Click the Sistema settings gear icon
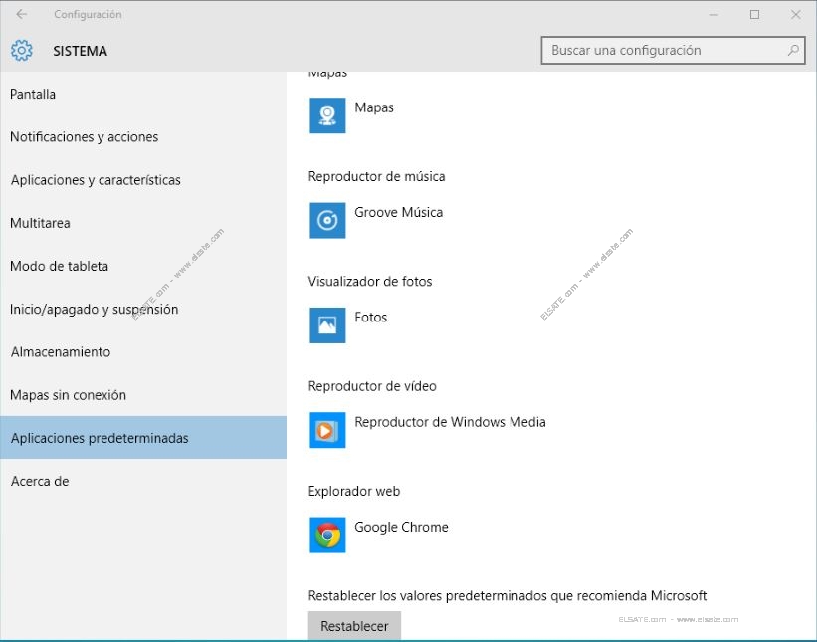This screenshot has height=642, width=817. tap(21, 51)
